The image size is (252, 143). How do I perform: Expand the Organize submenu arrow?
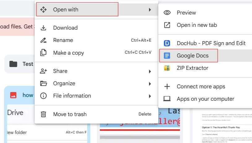tap(150, 84)
